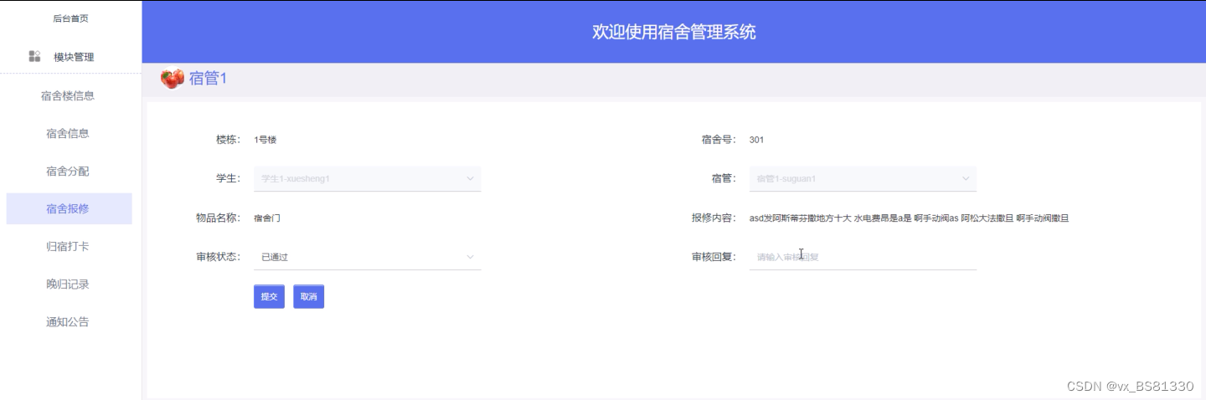Click the 报修内容 field label
Screen dimensions: 1206x400
(x=714, y=218)
